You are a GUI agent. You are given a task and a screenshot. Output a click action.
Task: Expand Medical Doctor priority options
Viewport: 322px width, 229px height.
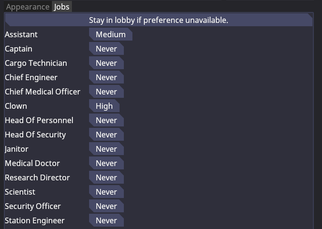(106, 163)
